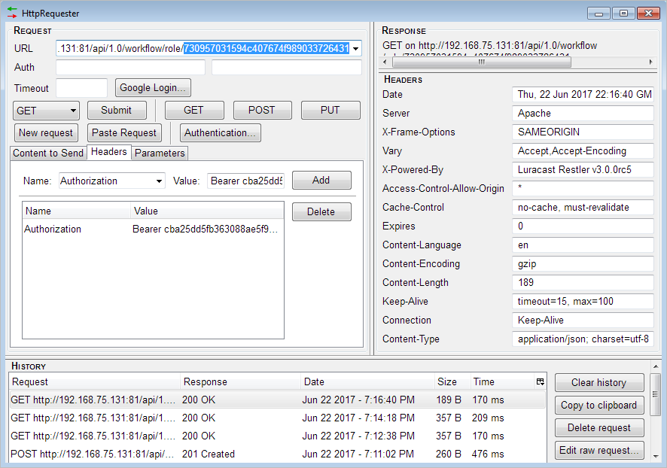Send request with the POST button
667x468 pixels.
pos(261,110)
